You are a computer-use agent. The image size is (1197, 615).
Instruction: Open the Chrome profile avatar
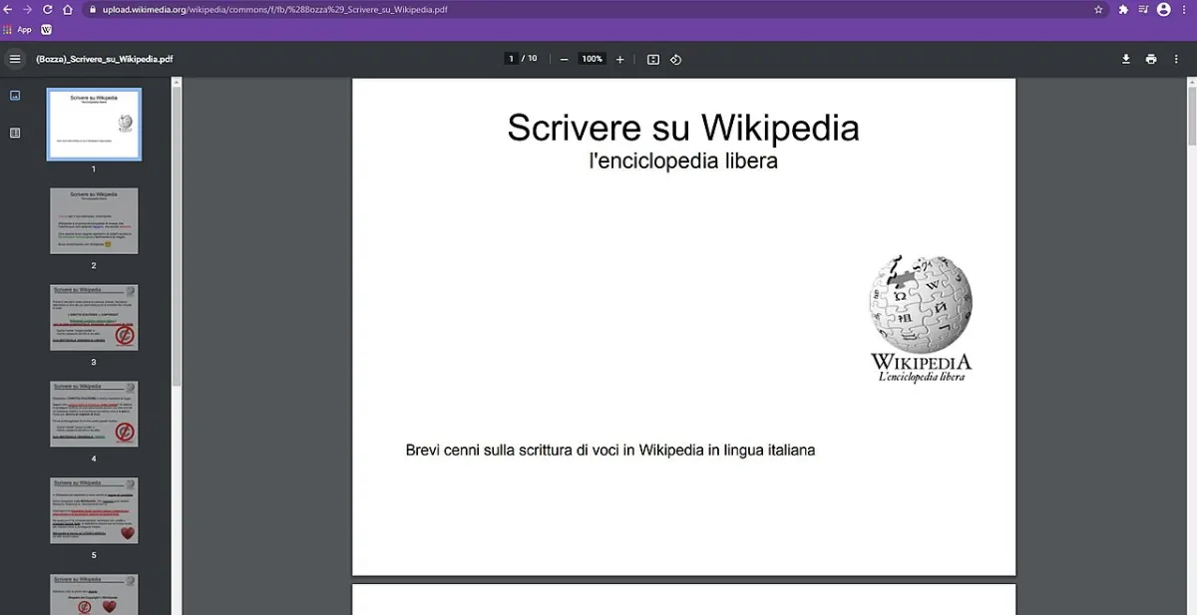click(x=1163, y=9)
